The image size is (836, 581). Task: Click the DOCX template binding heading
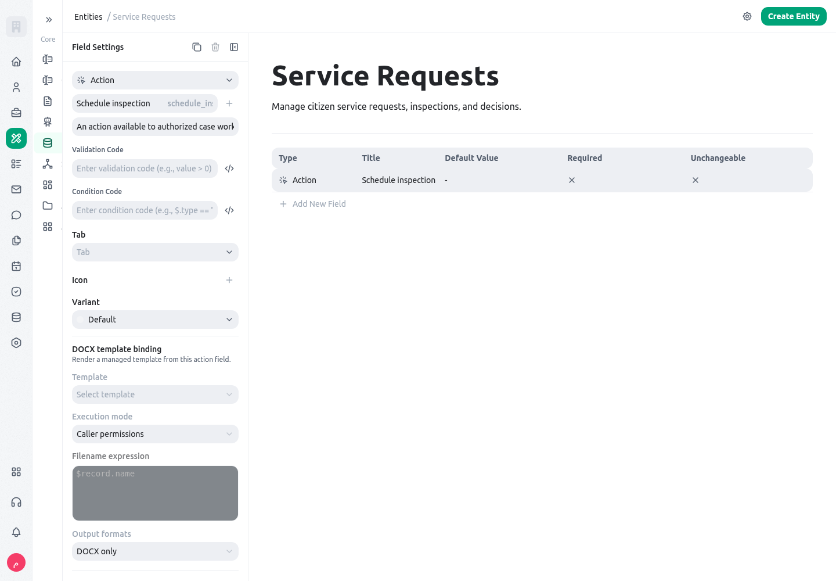pyautogui.click(x=117, y=349)
